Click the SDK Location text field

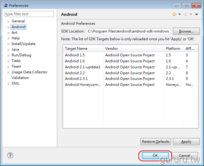(129, 31)
